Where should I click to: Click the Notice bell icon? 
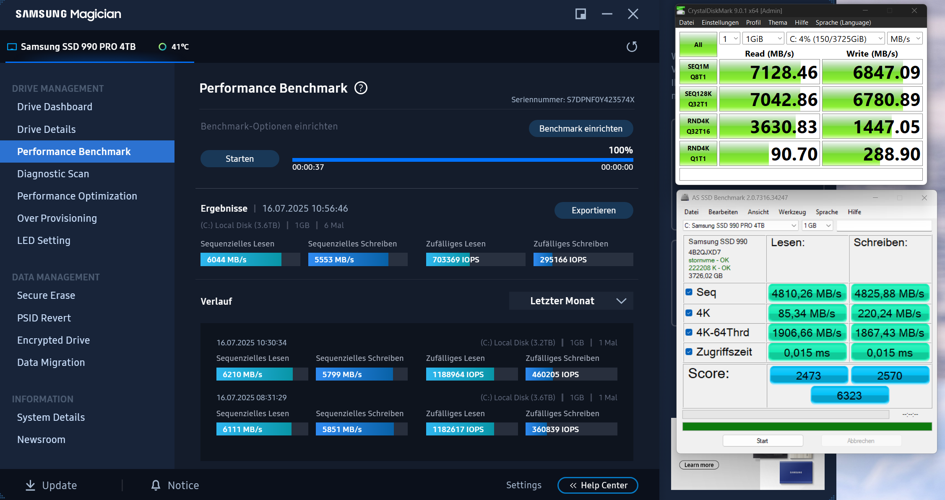pos(156,485)
